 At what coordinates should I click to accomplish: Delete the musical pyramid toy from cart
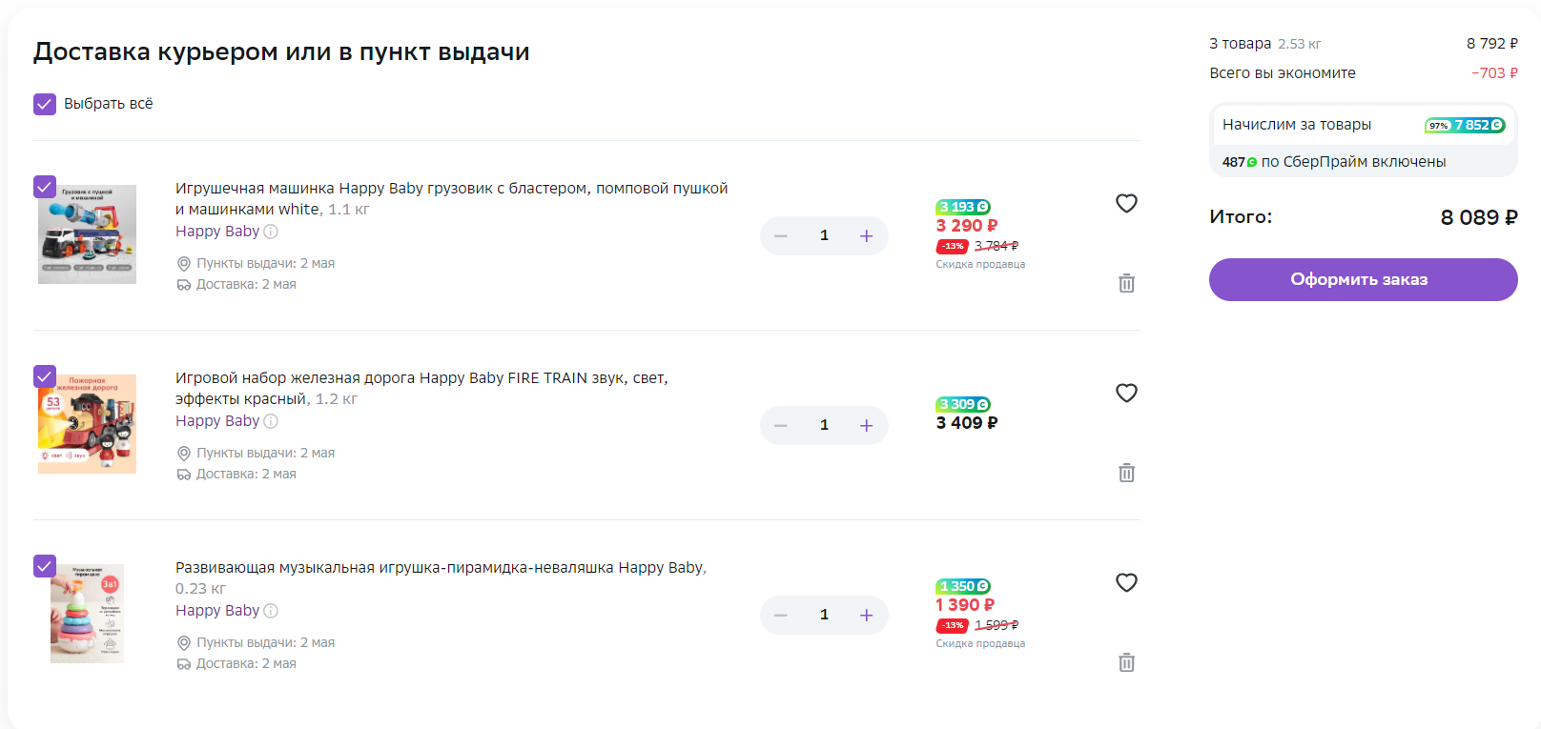click(1126, 662)
